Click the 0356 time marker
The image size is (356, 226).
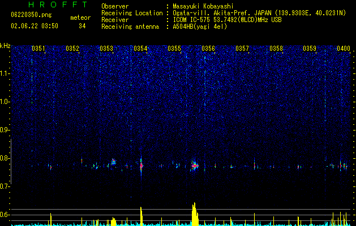coord(208,48)
